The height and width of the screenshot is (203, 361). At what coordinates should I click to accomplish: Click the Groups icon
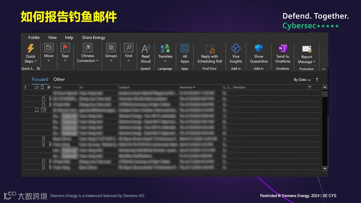pyautogui.click(x=111, y=48)
